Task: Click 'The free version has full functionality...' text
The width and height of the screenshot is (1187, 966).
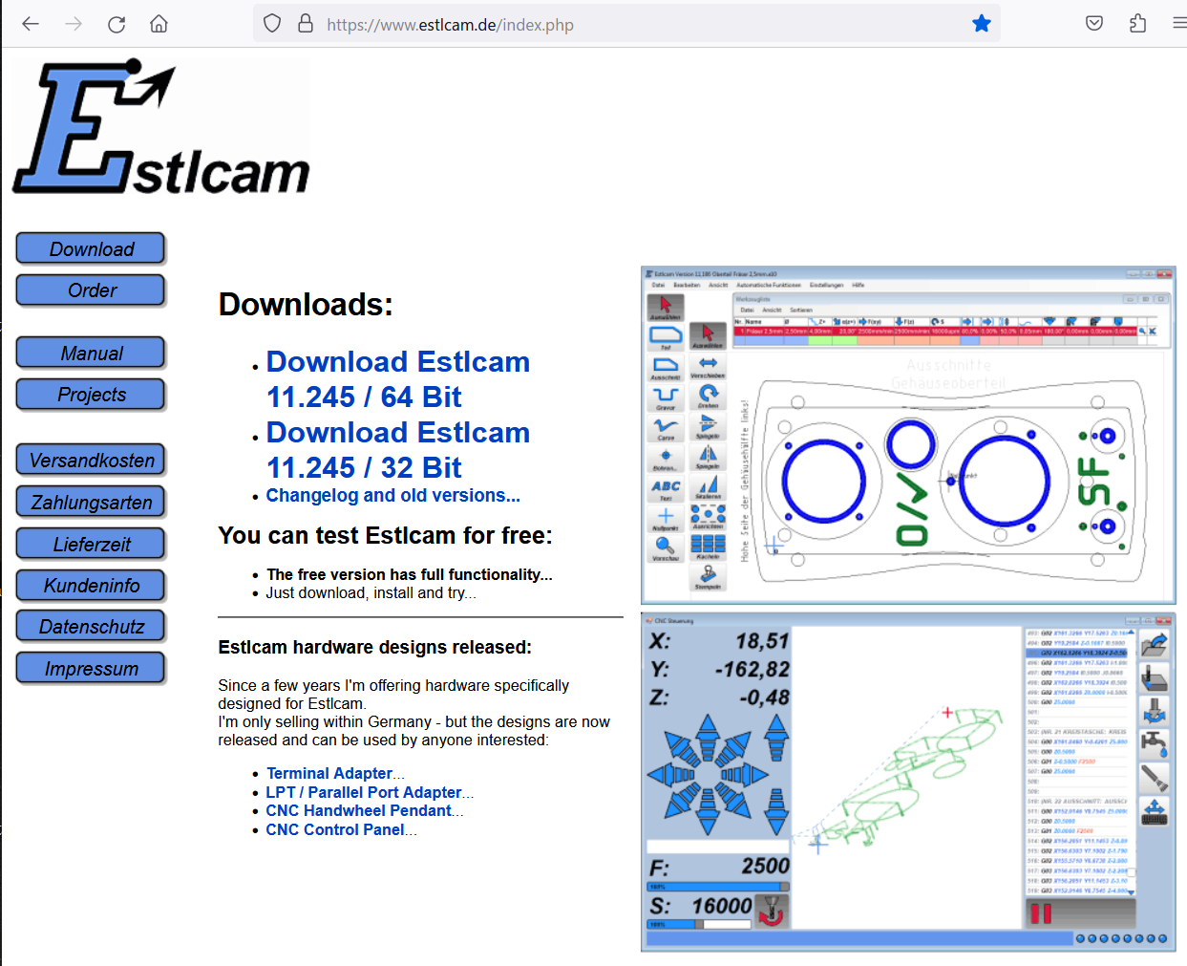Action: click(x=410, y=574)
